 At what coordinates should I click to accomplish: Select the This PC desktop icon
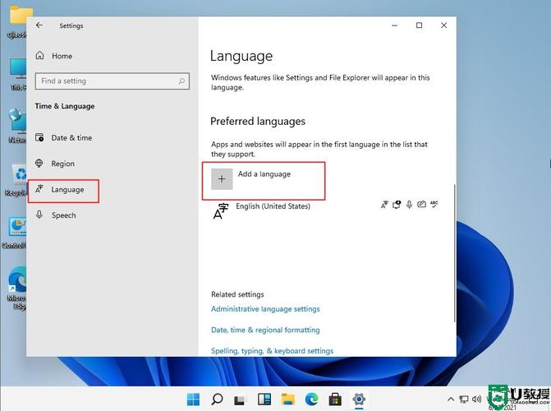pos(17,75)
